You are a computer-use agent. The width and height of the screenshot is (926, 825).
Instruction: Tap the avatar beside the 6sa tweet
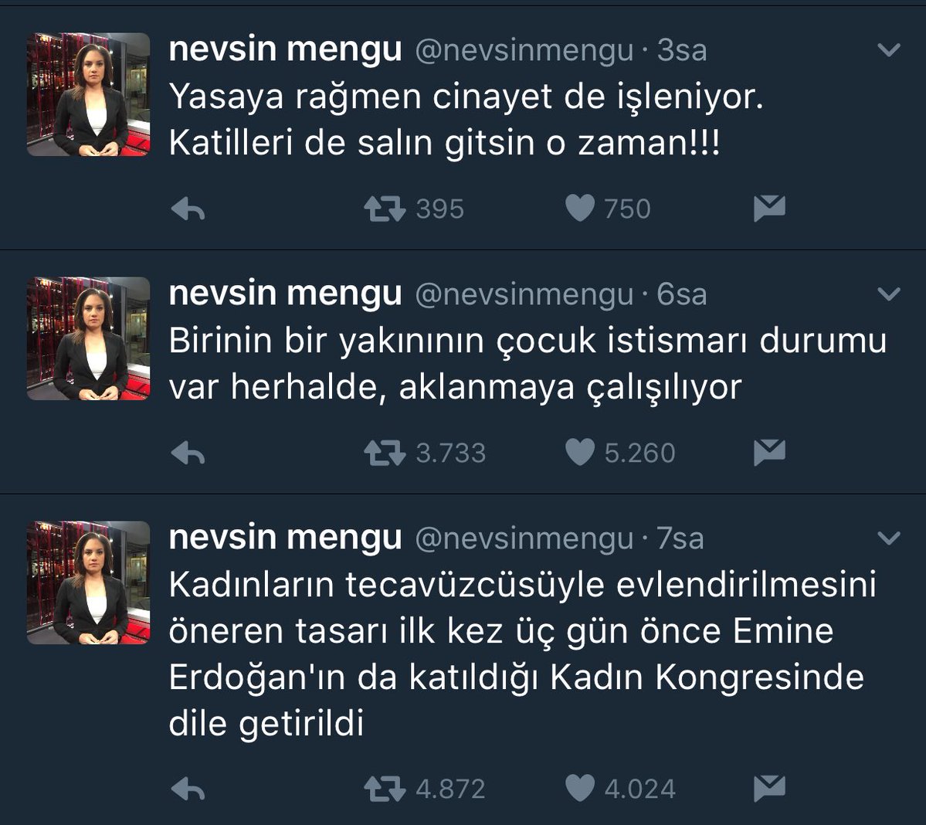pos(88,338)
